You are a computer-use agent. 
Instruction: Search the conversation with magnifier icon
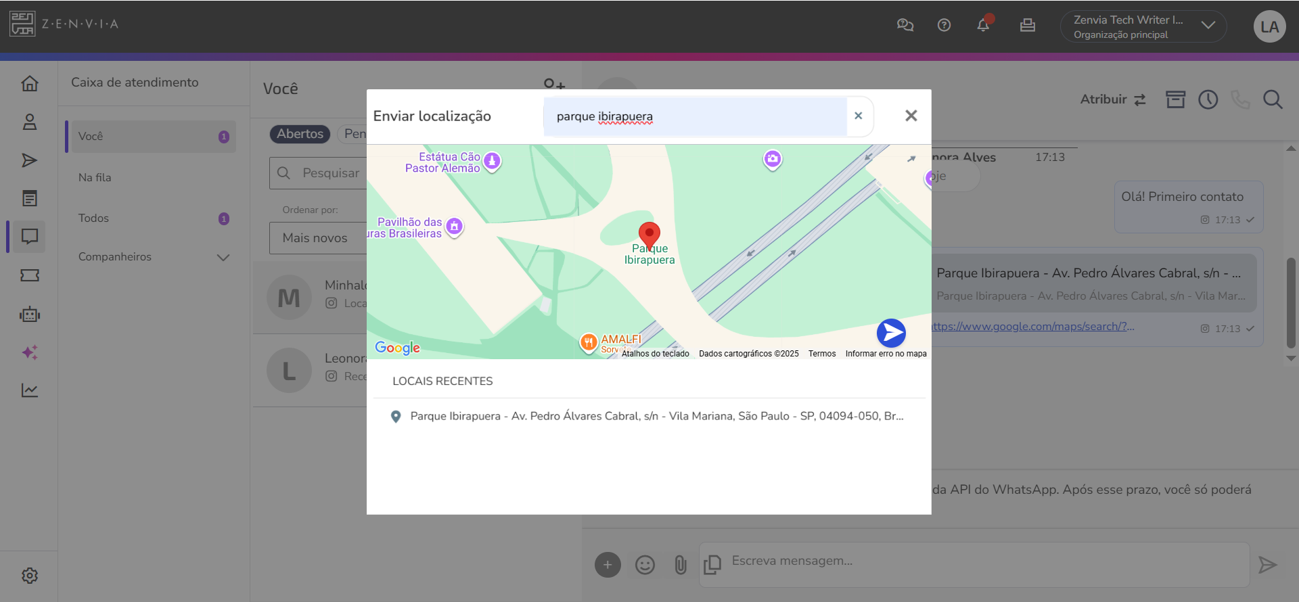coord(1273,99)
